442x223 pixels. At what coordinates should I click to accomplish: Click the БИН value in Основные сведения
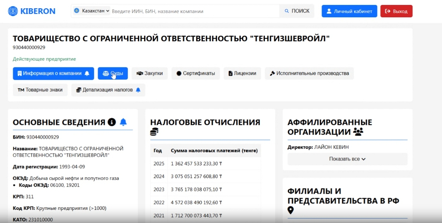click(x=43, y=137)
